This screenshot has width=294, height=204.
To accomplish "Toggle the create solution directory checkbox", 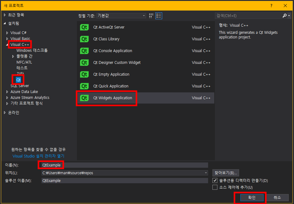I will tap(215, 180).
